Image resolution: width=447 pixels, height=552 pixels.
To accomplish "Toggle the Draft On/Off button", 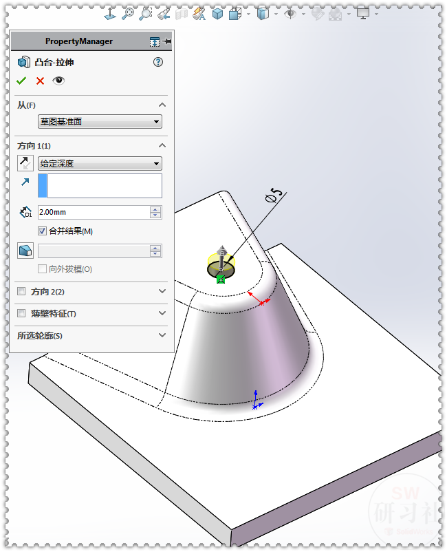I will 25,251.
